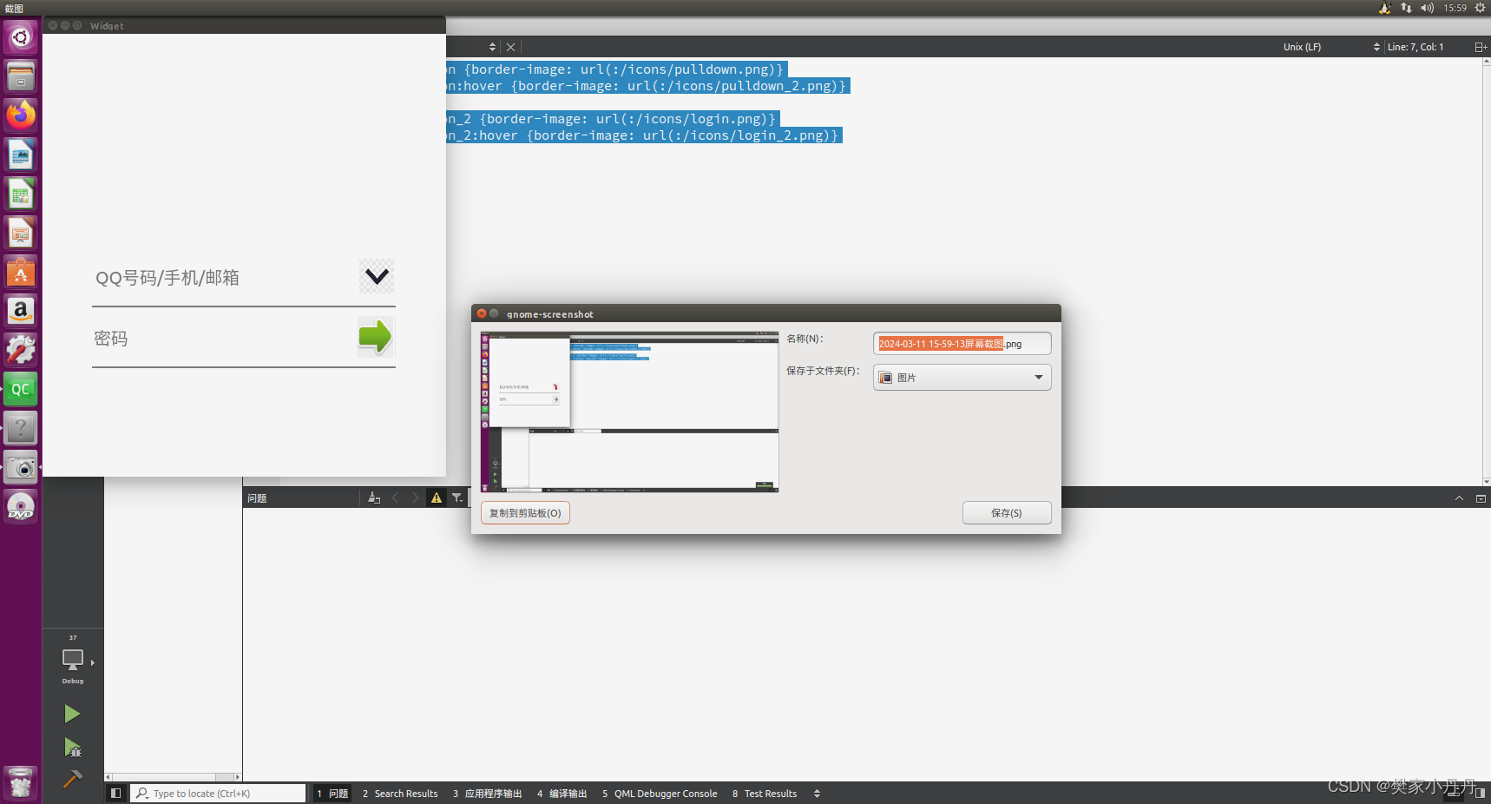Screen dimensions: 1491x804
Task: Open the QQ号码/手机/邮箱 account dropdown
Action: (x=376, y=276)
